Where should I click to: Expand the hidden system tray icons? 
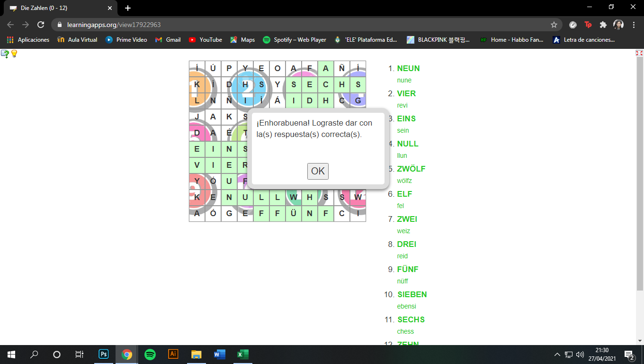point(557,354)
